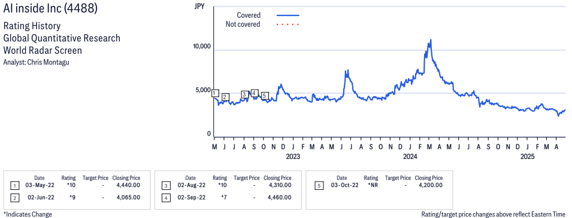Click the 5,000 y-axis label
The width and height of the screenshot is (572, 218).
pos(204,90)
